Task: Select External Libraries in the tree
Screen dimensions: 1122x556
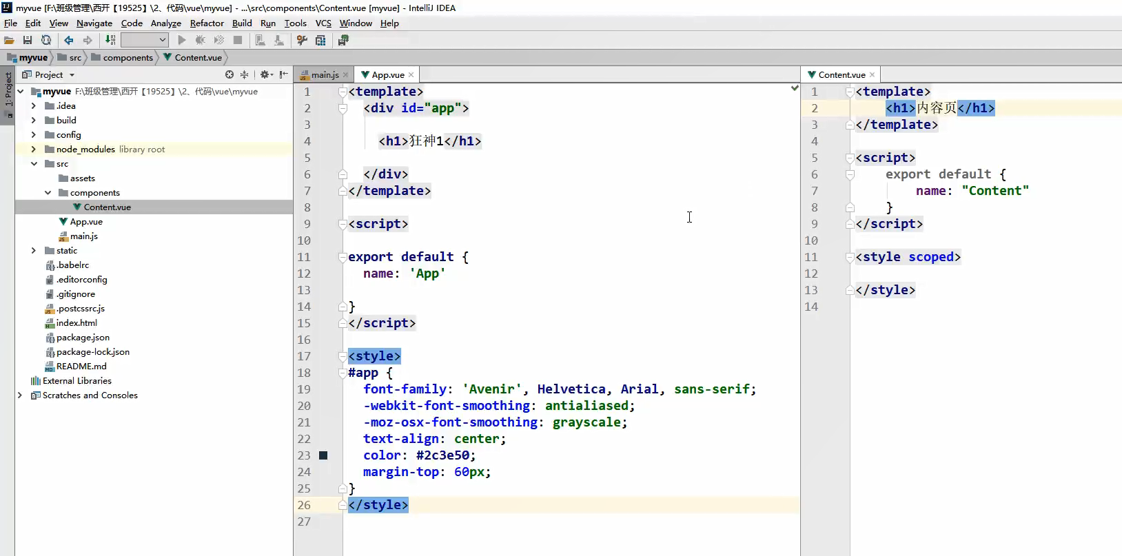Action: pyautogui.click(x=77, y=381)
